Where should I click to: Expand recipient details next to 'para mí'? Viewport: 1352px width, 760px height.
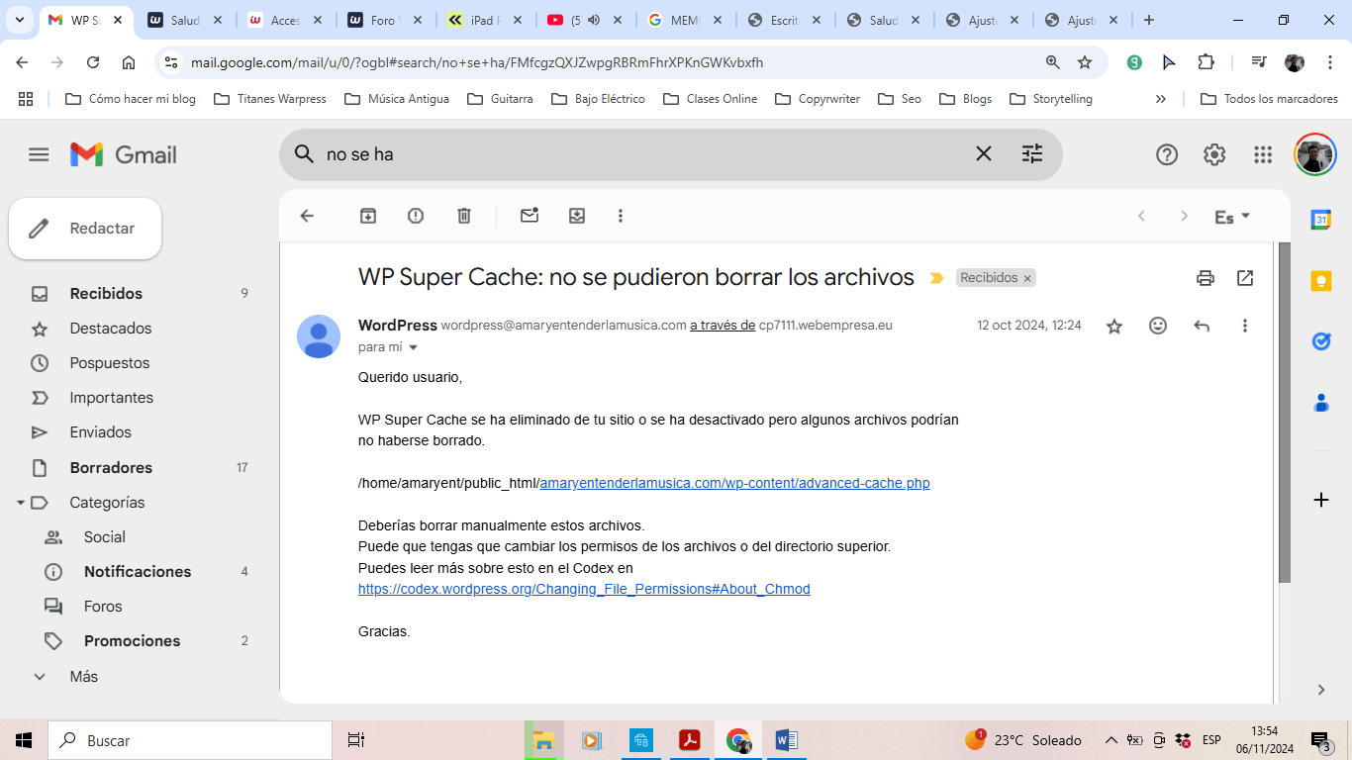(x=414, y=347)
